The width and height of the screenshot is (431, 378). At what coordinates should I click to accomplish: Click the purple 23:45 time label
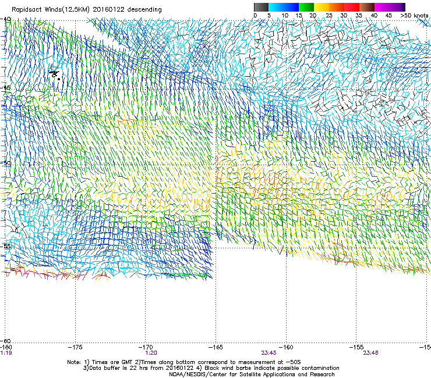coord(269,353)
